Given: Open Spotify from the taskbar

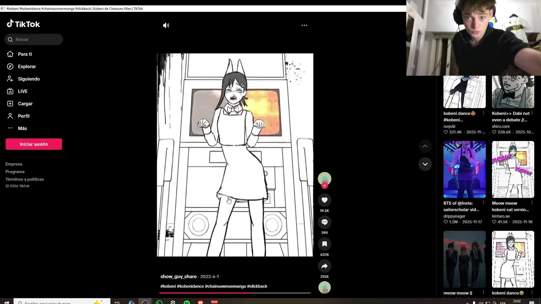Looking at the screenshot, I should [x=187, y=302].
